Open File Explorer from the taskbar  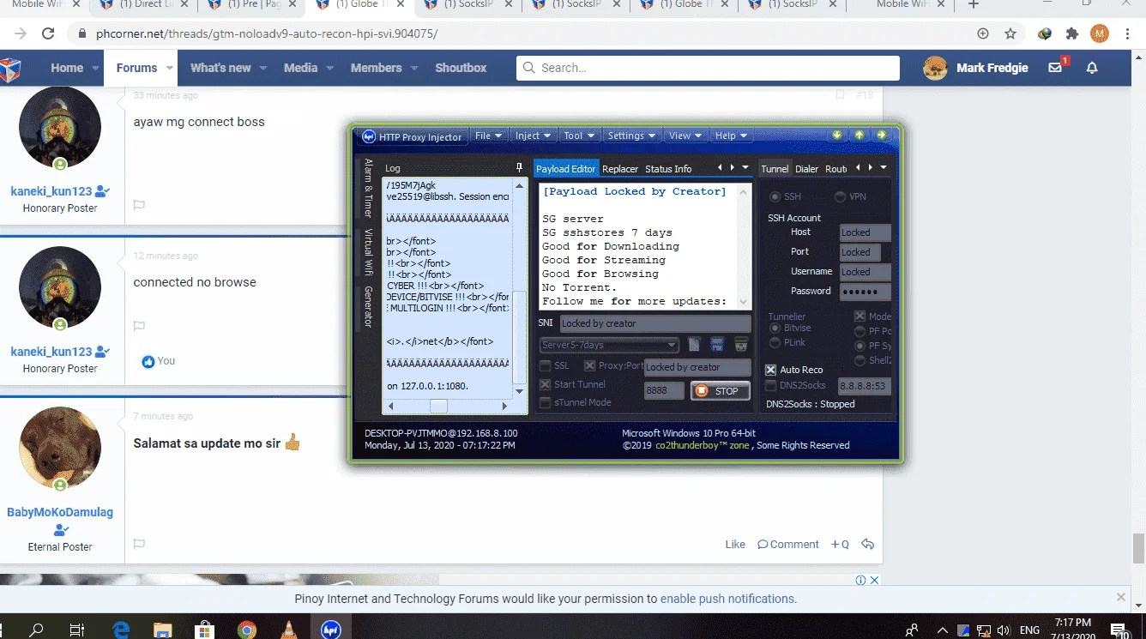click(162, 630)
